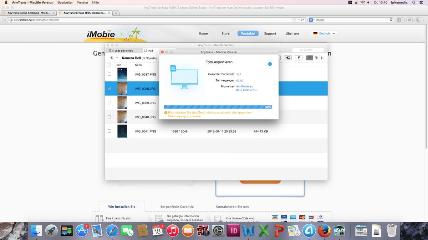Open Mission Control in the dock
428x240 pixels.
[67, 231]
